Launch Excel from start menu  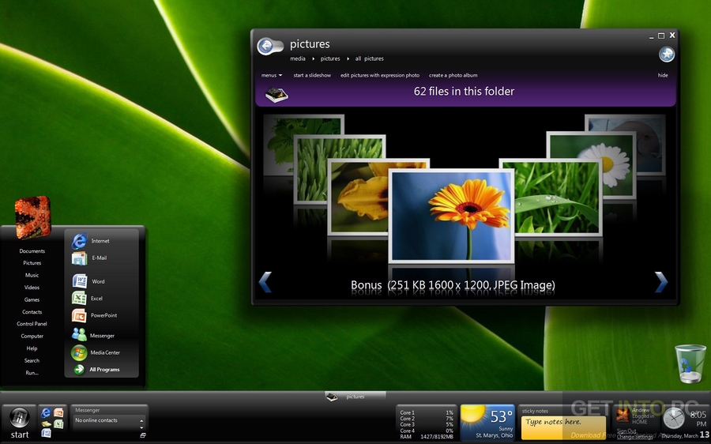coord(88,299)
